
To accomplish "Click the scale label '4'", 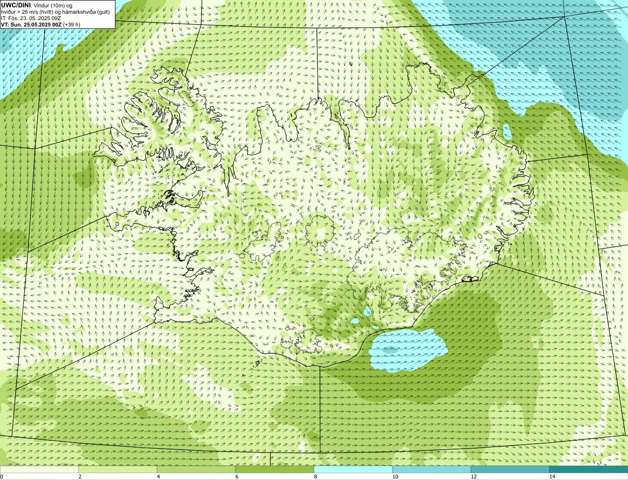I will coord(158,477).
